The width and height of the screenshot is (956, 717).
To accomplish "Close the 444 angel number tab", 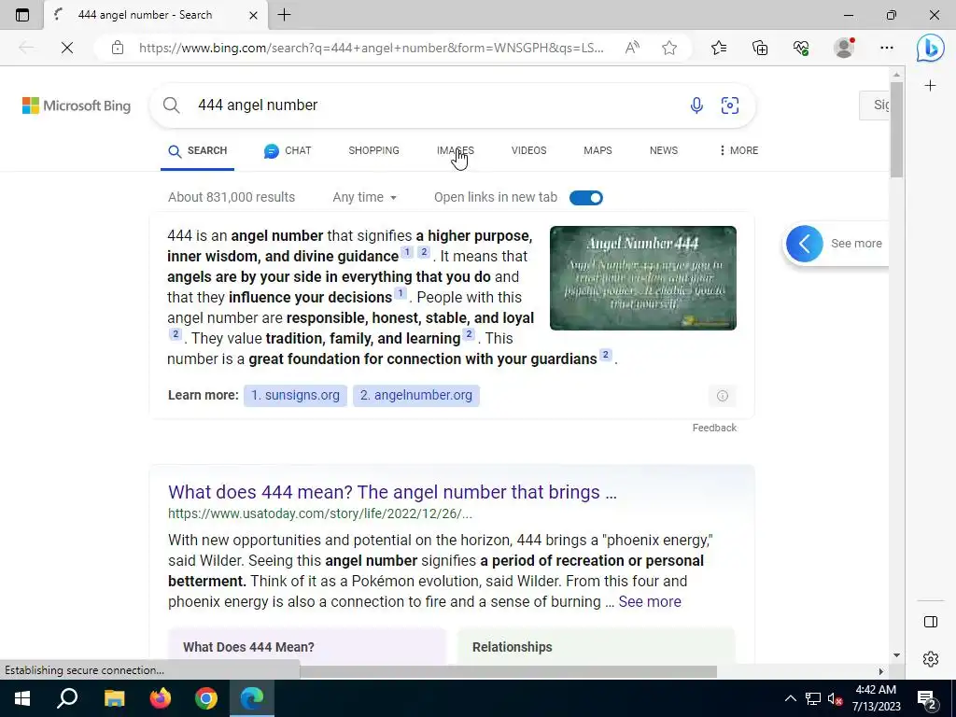I will point(253,15).
